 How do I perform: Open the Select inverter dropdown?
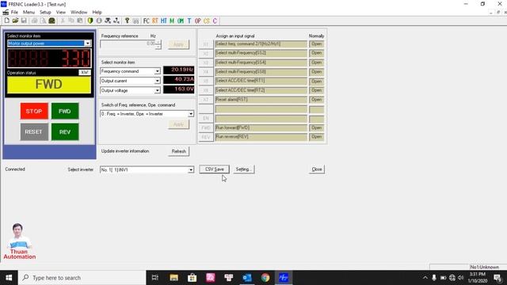[x=191, y=169]
